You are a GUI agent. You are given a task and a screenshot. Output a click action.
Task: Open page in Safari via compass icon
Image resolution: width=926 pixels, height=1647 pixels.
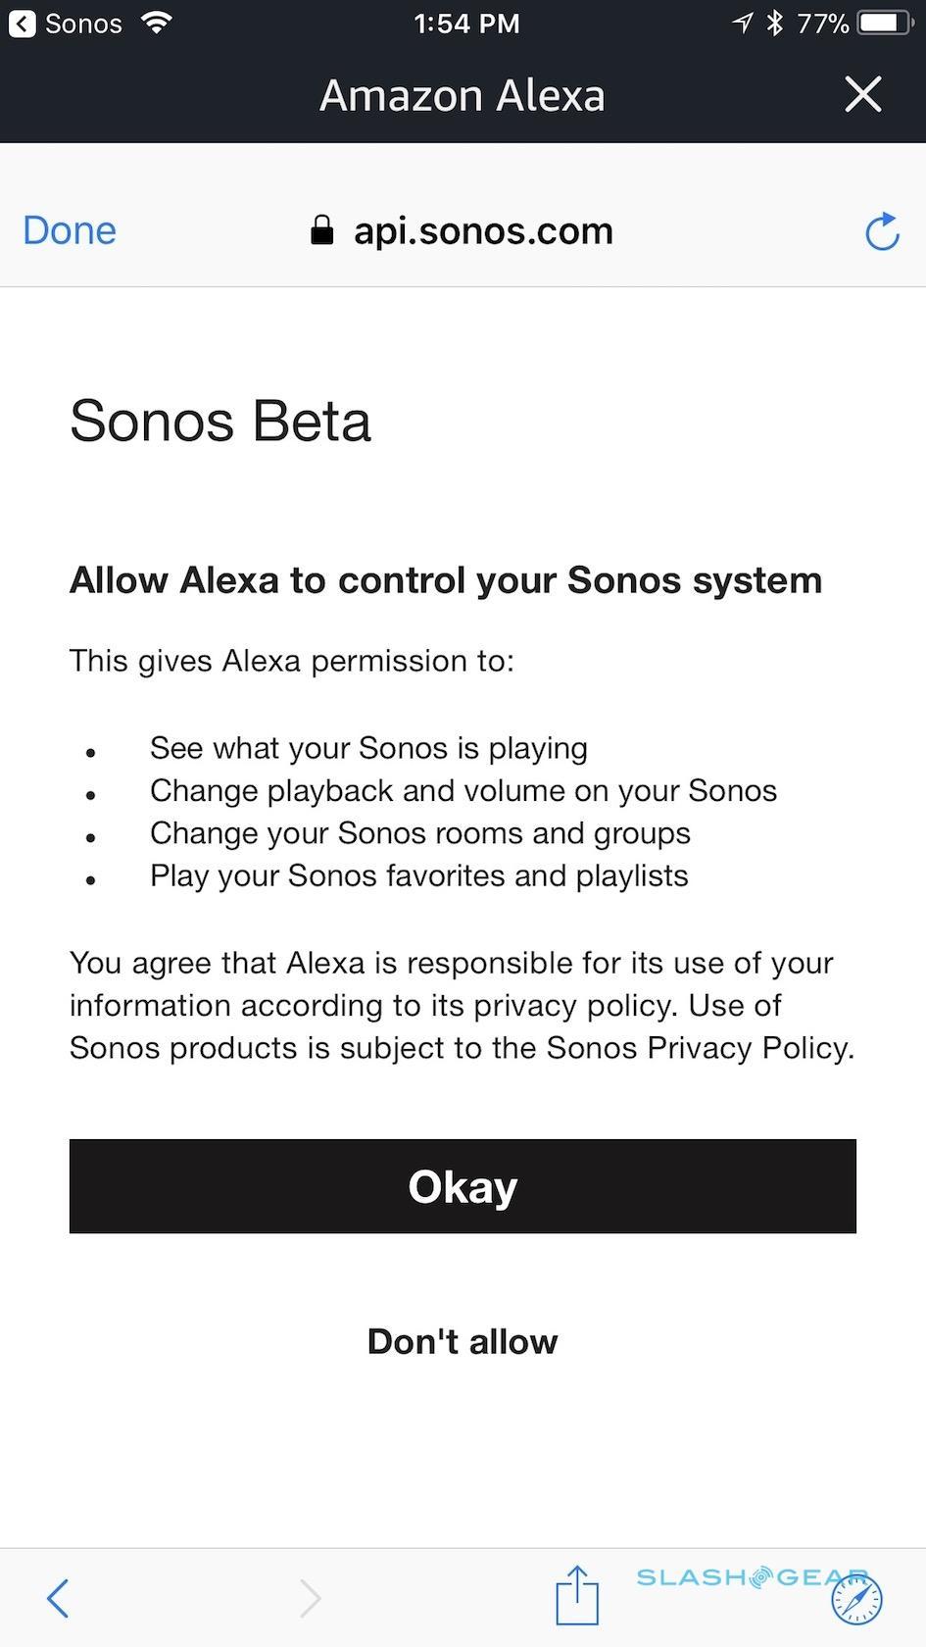tap(856, 1599)
